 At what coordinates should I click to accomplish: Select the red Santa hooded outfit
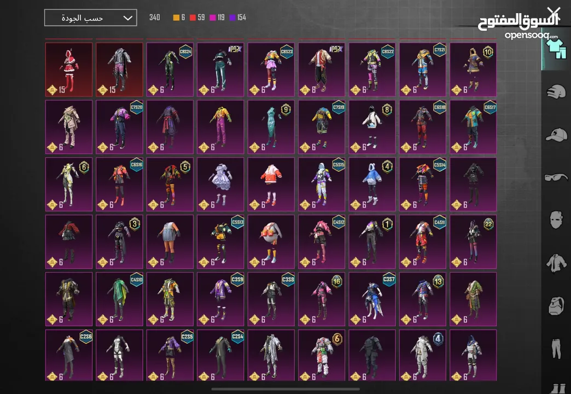point(69,69)
